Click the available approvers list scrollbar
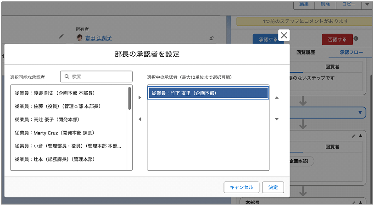 (x=129, y=98)
